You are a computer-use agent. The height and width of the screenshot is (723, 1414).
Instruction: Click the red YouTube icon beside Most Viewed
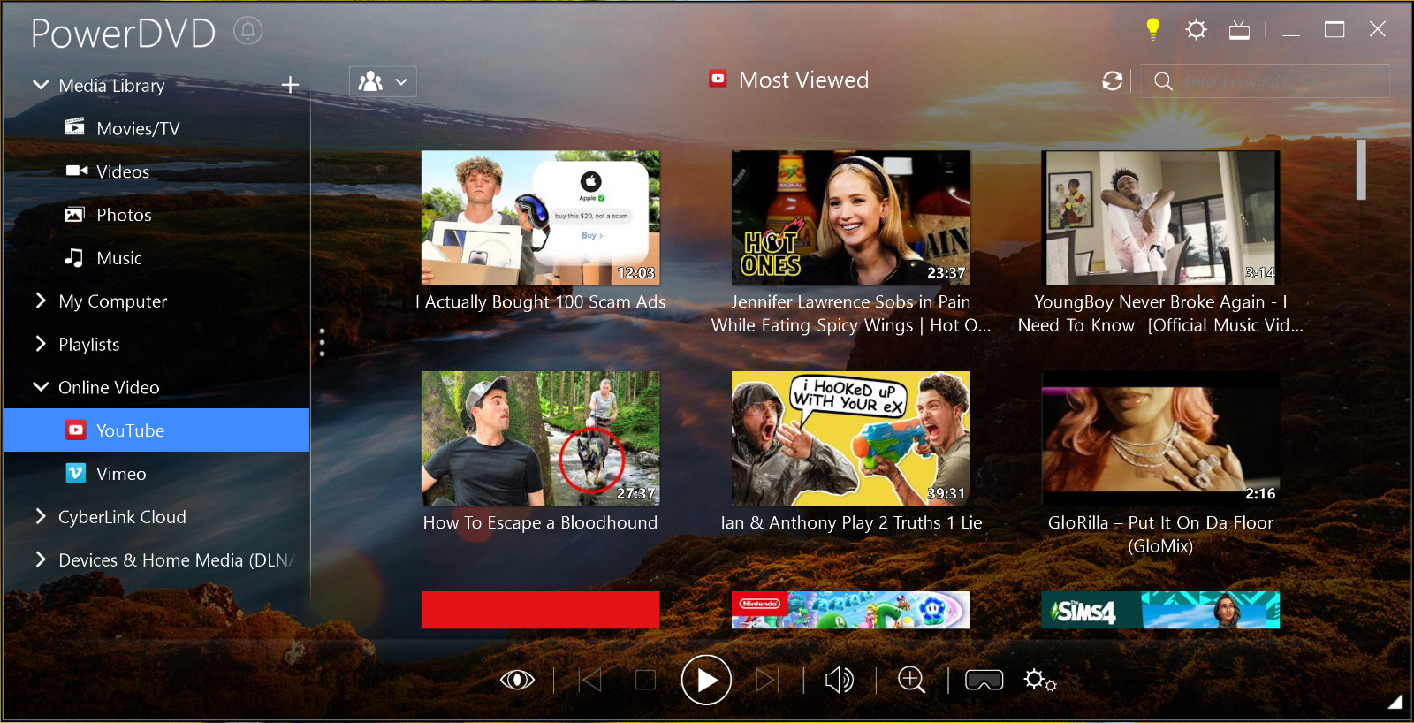(718, 79)
